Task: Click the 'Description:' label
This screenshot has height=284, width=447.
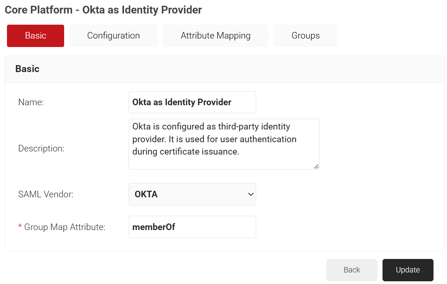Action: (41, 148)
